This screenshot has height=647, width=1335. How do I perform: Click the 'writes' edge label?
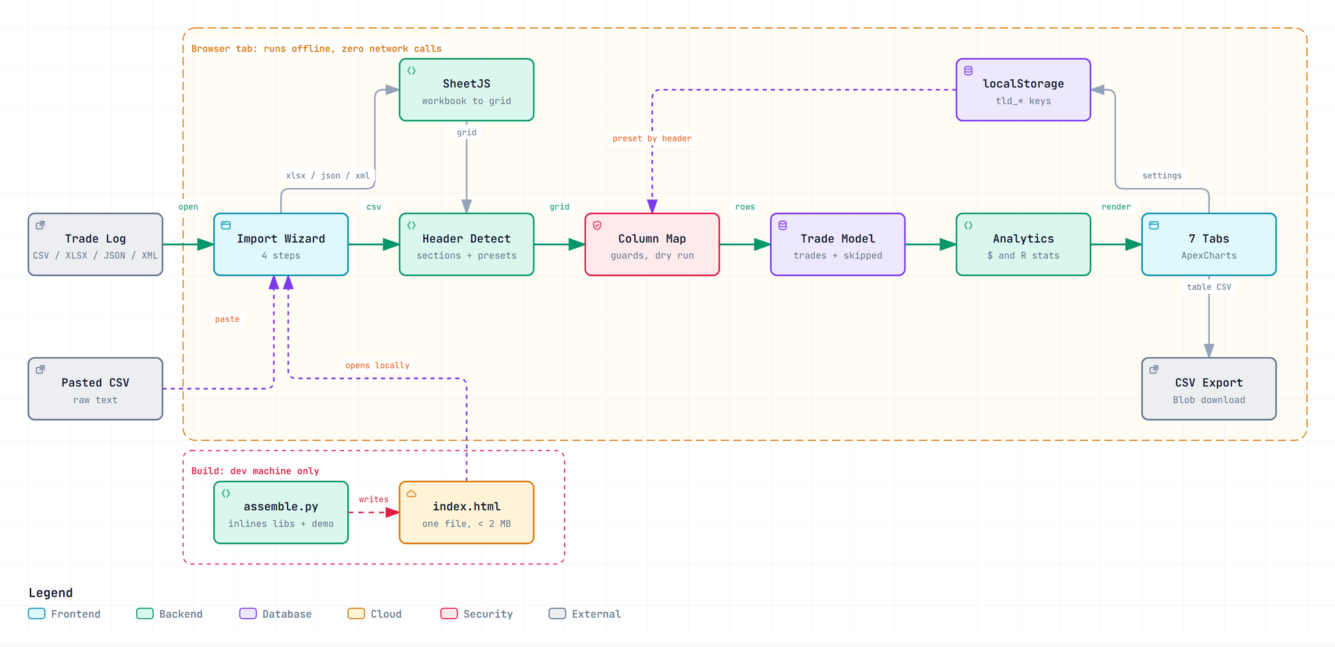(x=374, y=500)
